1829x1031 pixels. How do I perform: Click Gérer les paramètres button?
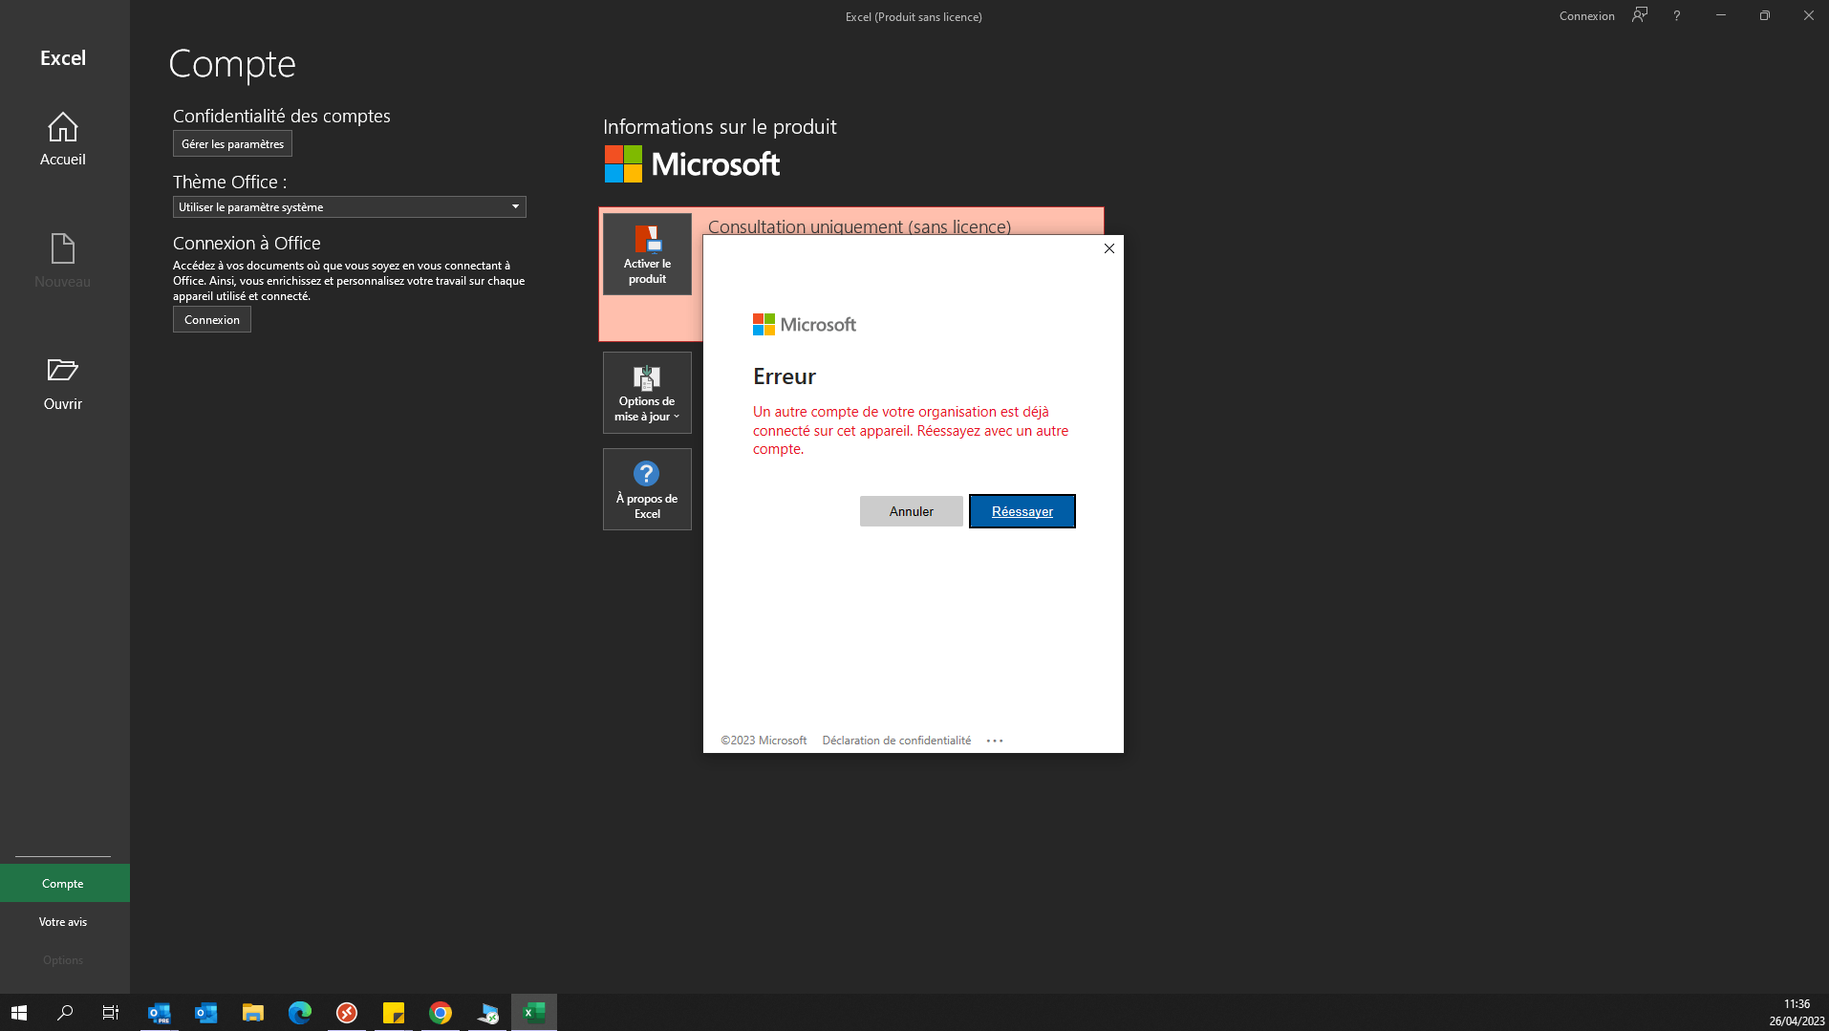click(232, 144)
